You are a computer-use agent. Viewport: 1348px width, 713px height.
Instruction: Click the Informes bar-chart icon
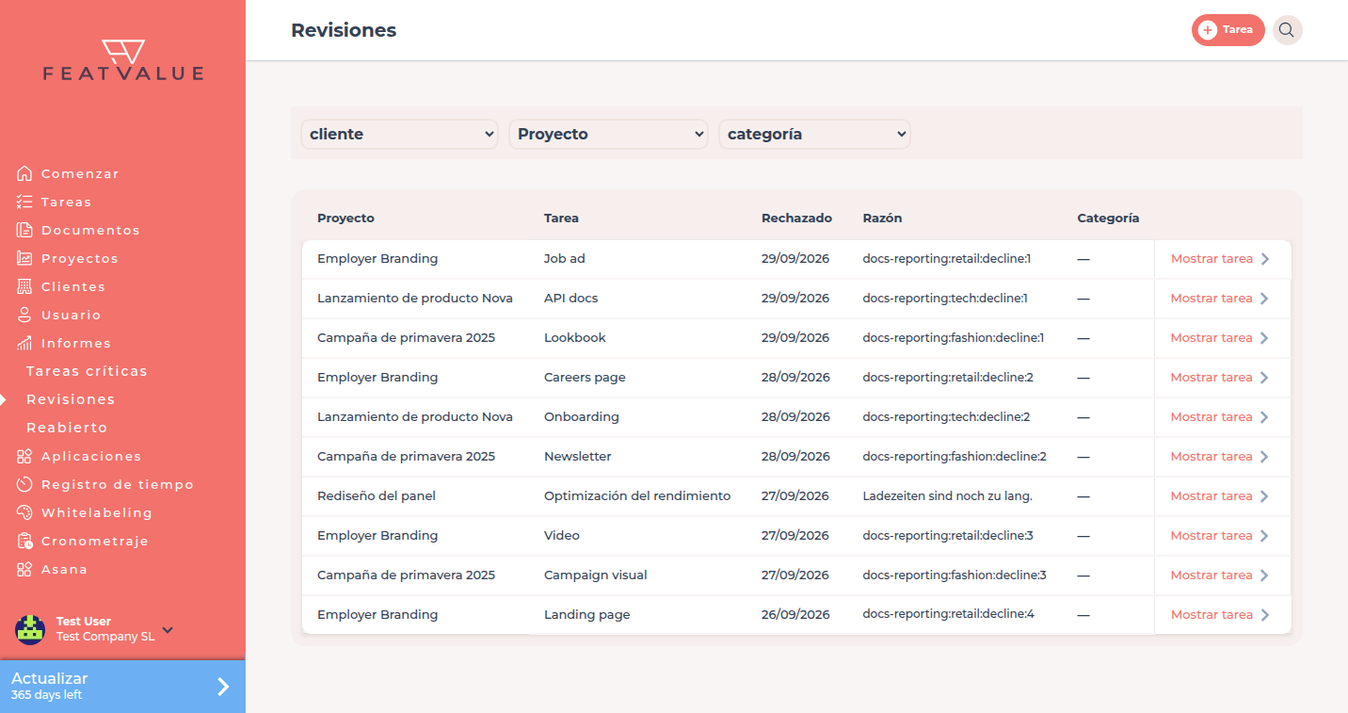[24, 343]
